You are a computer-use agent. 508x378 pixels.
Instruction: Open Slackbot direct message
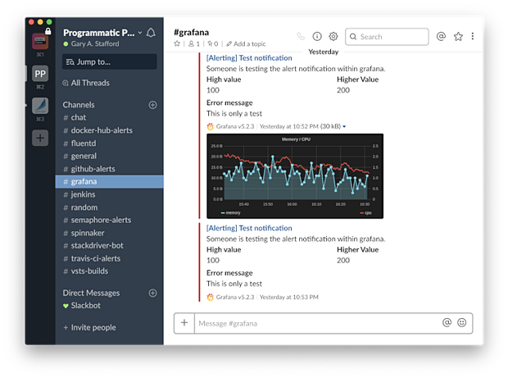[x=110, y=306]
